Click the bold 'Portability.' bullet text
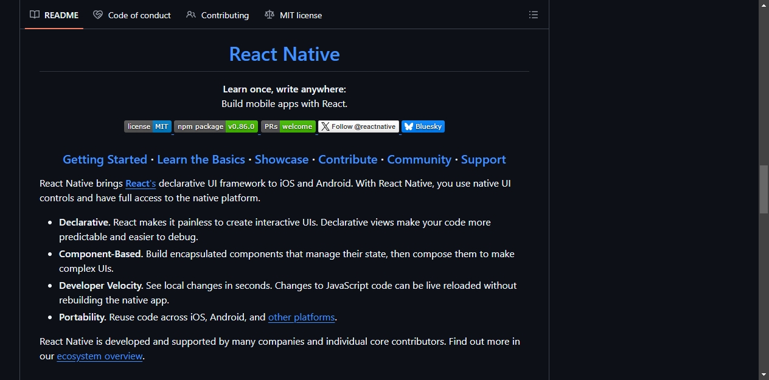The height and width of the screenshot is (380, 769). (83, 317)
